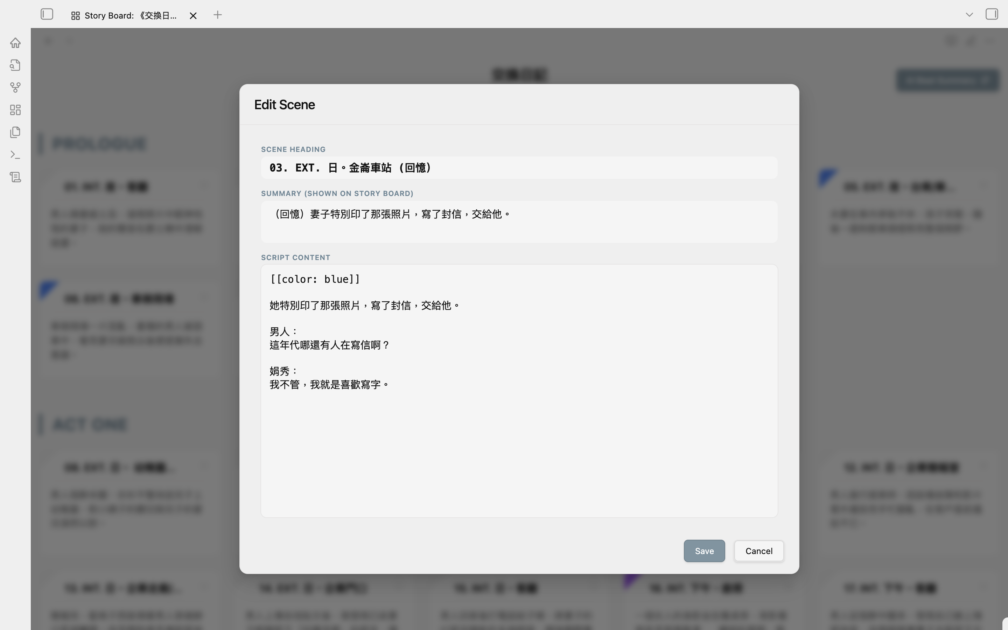
Task: Edit the Scene Heading input field
Action: [x=519, y=168]
